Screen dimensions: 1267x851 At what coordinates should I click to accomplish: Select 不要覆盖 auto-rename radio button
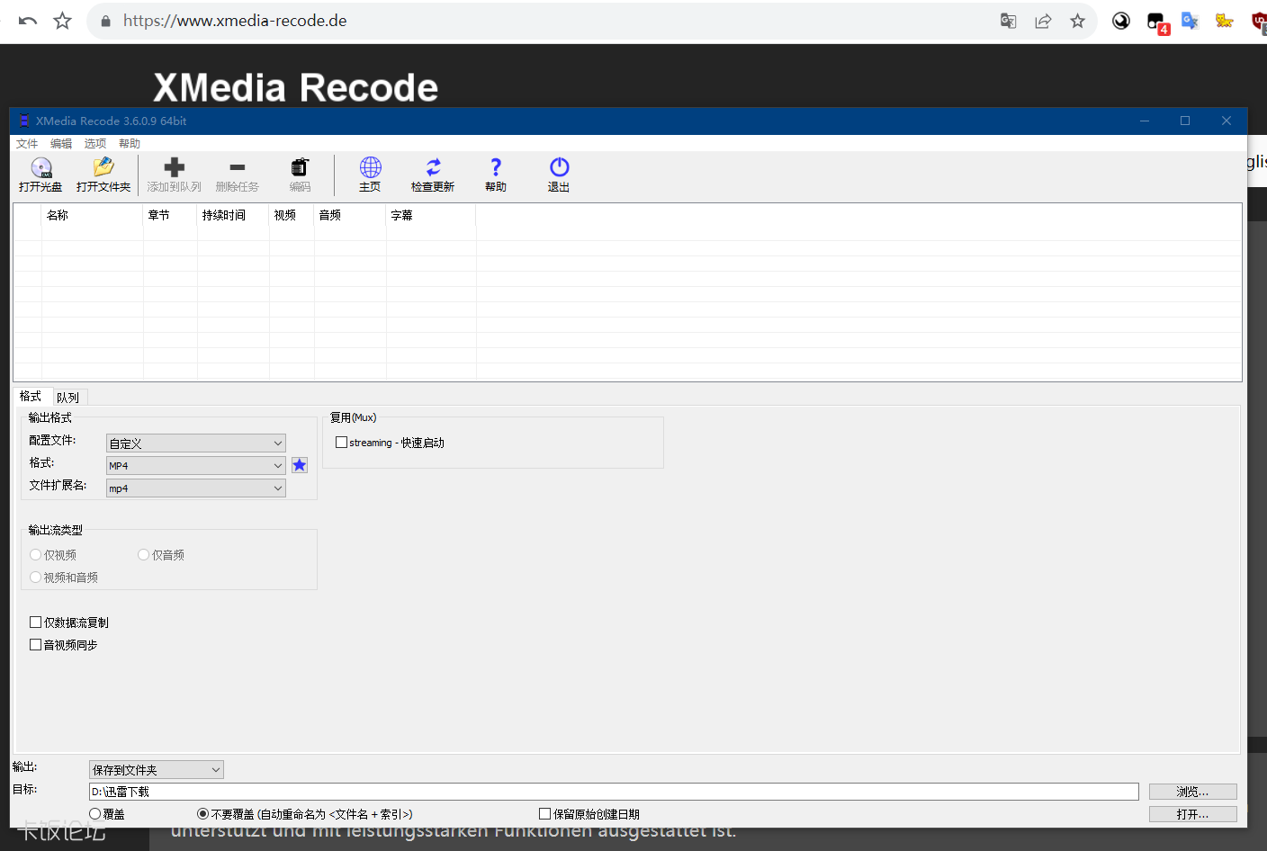click(202, 814)
